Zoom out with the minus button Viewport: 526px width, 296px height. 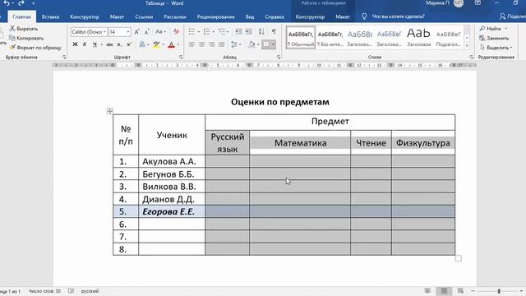[x=473, y=291]
